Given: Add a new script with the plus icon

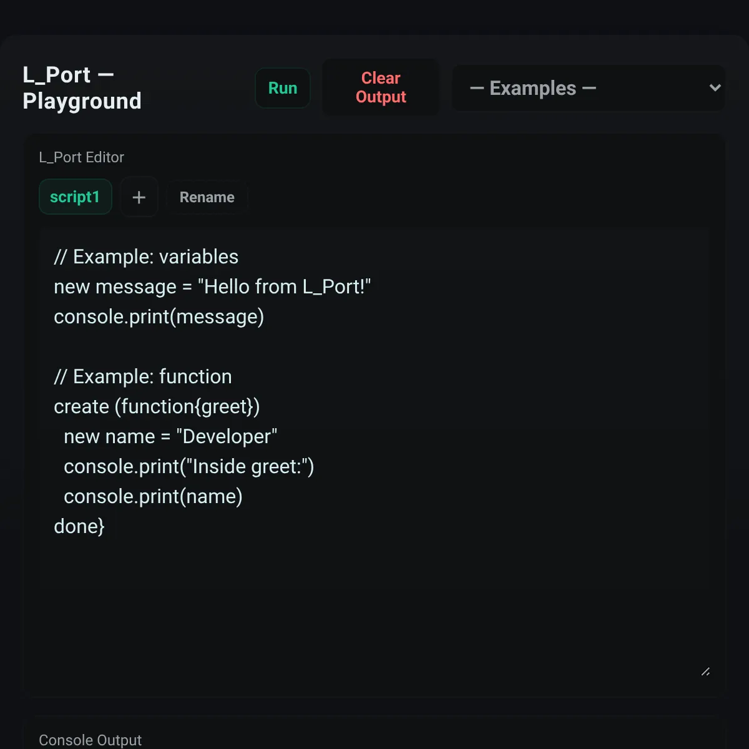Looking at the screenshot, I should 139,197.
